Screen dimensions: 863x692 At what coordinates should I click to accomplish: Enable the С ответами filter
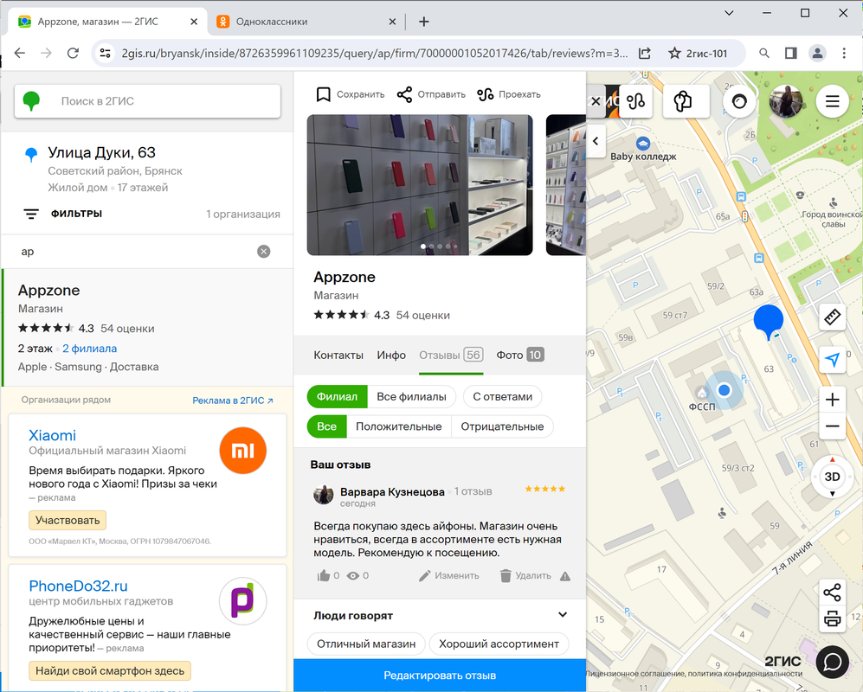(503, 397)
